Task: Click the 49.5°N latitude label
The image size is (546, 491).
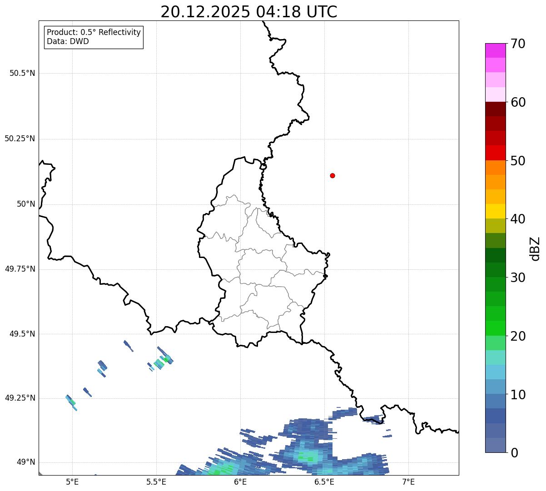Action: click(x=22, y=334)
